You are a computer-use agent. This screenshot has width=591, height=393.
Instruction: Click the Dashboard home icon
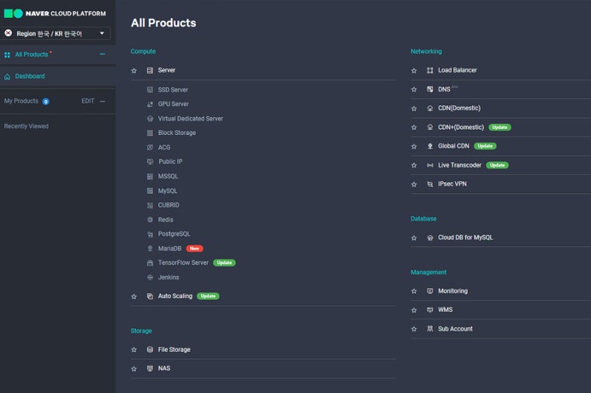(7, 77)
